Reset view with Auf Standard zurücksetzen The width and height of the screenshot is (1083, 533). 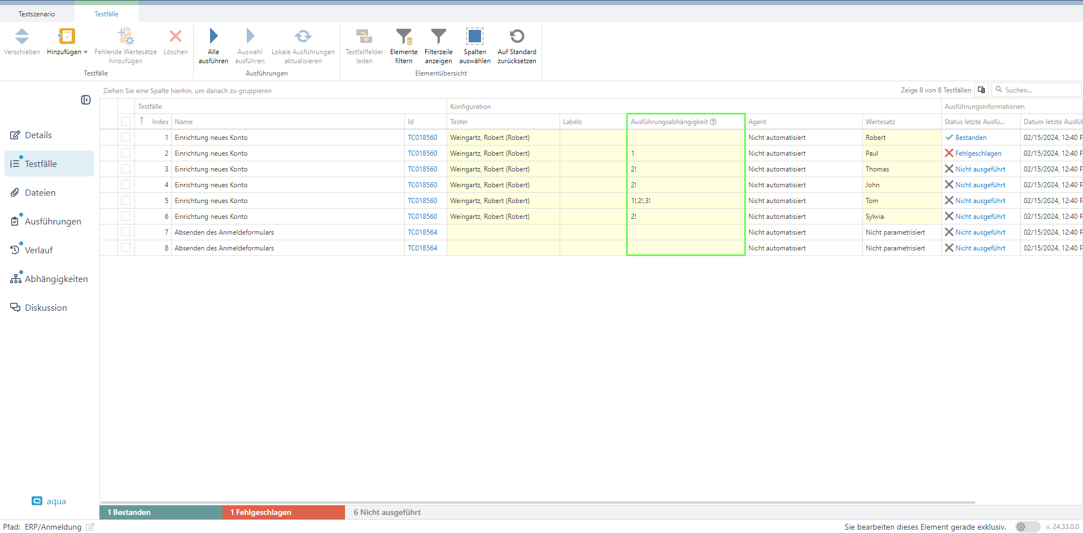[517, 37]
